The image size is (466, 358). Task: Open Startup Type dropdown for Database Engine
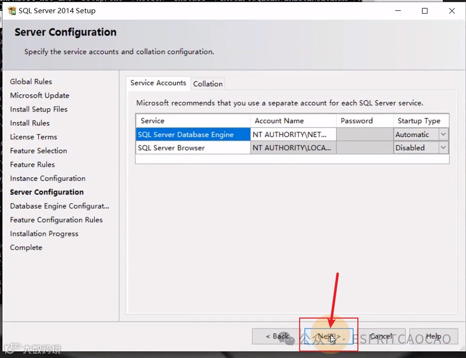[x=443, y=135]
